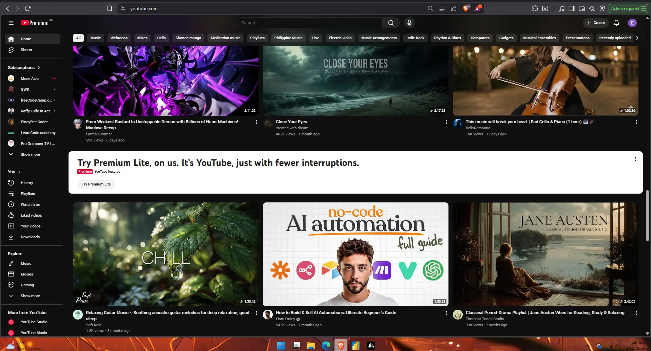Open Downloads in sidebar

point(33,237)
